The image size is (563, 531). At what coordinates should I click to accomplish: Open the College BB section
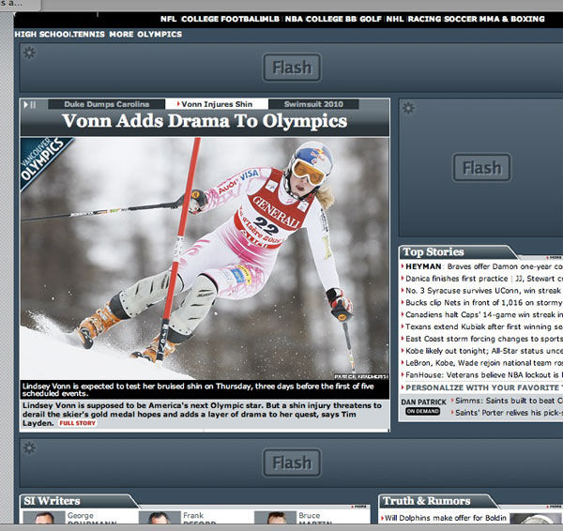tap(331, 19)
